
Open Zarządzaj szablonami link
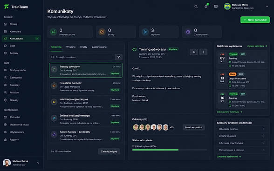(x=229, y=157)
